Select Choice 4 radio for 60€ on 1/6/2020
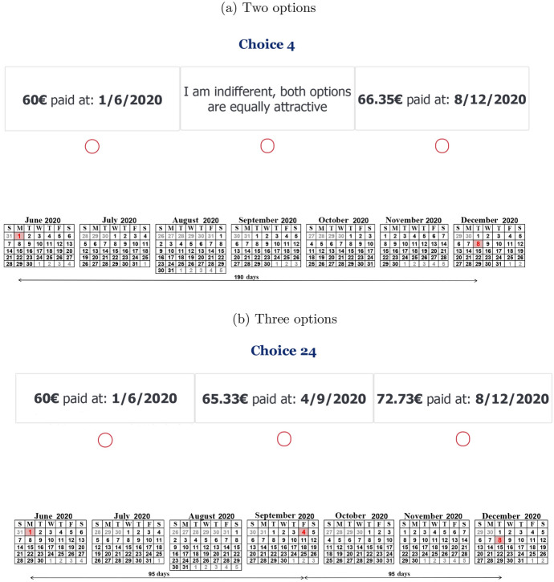 pyautogui.click(x=92, y=145)
